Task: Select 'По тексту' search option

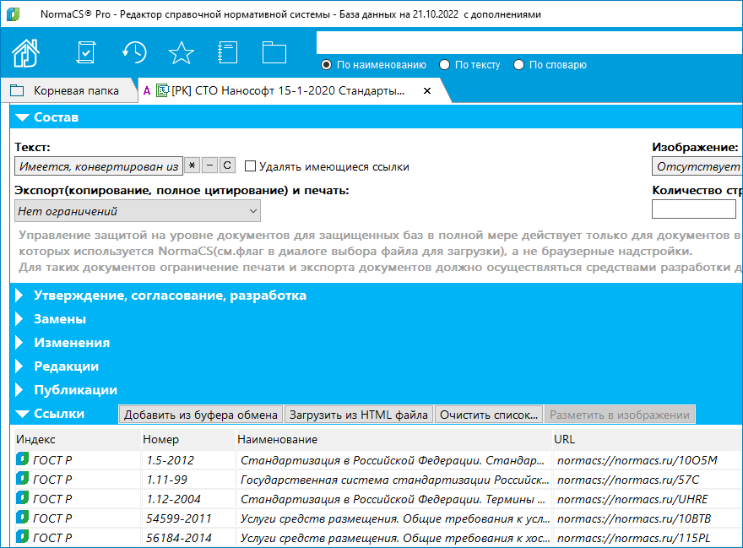Action: (445, 65)
